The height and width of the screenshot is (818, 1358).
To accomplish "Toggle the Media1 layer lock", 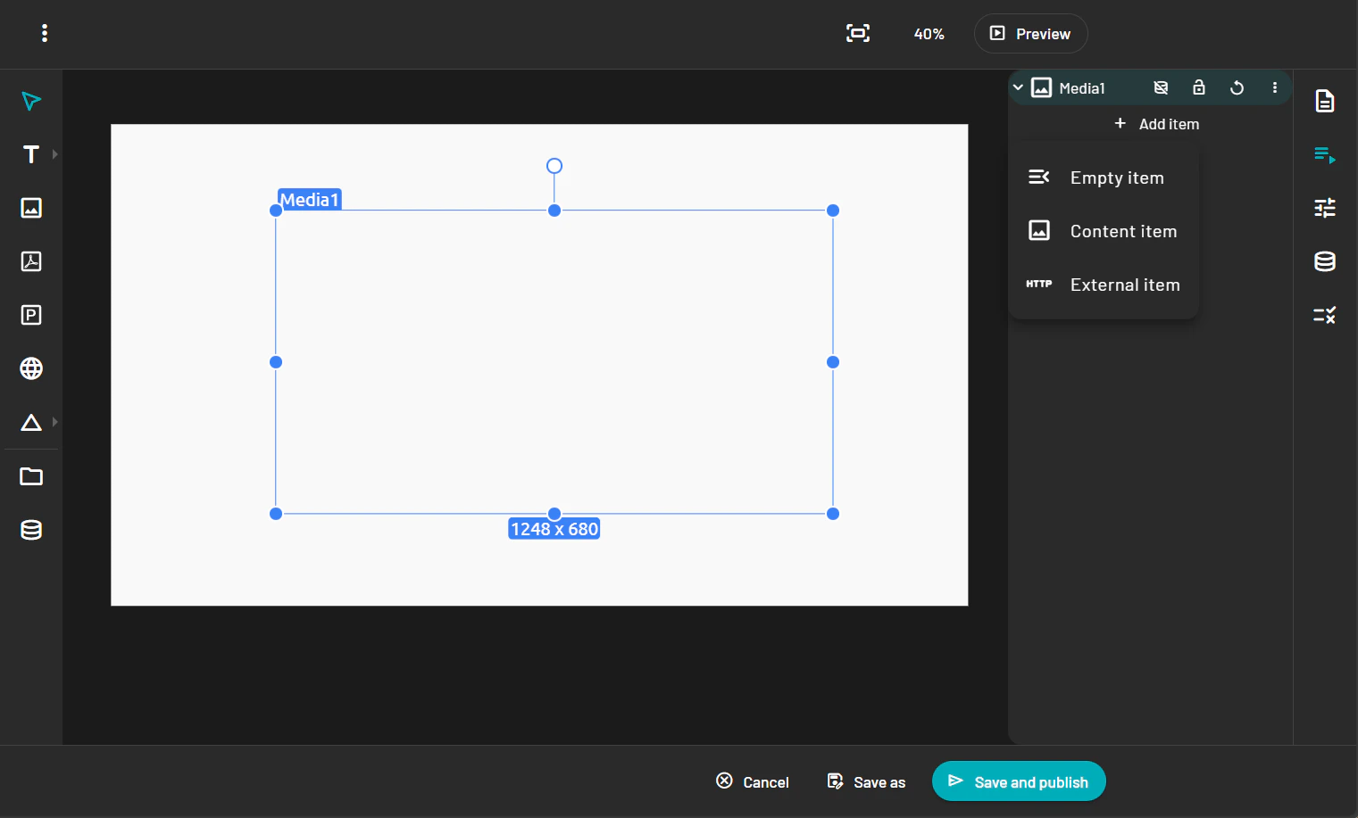I will 1199,87.
